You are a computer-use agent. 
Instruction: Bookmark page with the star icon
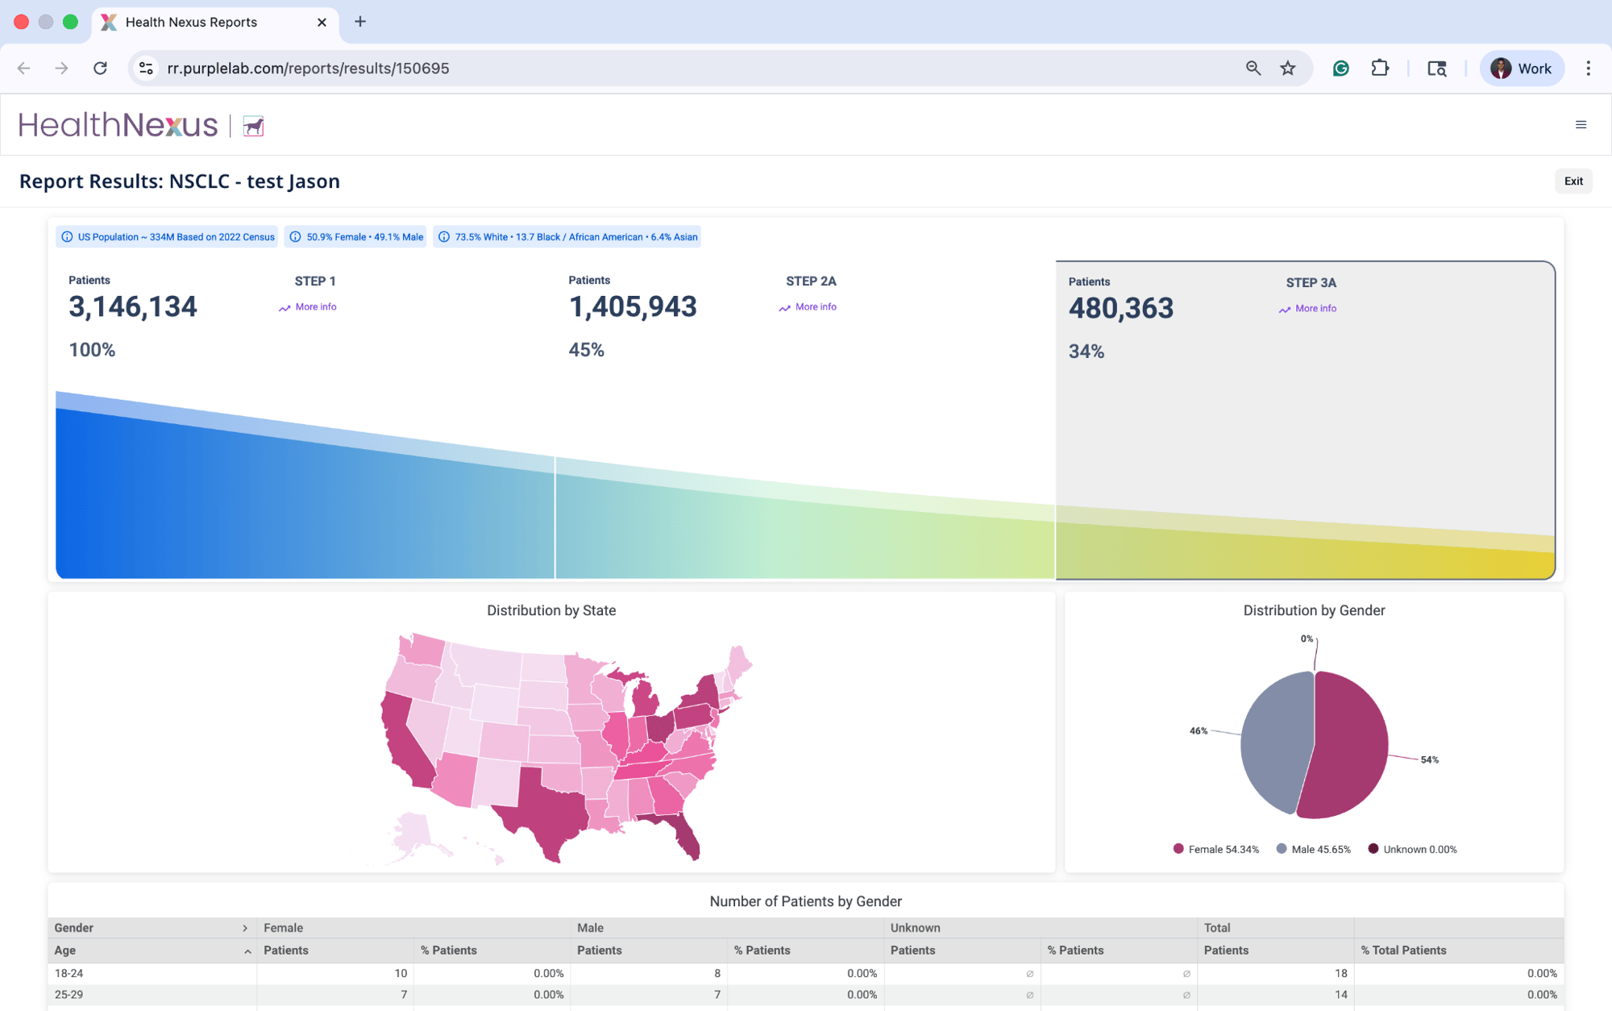pos(1288,69)
